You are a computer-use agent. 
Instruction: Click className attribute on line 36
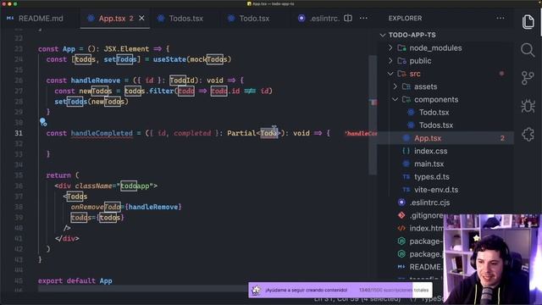tap(93, 186)
